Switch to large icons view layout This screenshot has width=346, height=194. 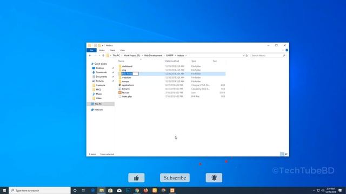coord(286,154)
